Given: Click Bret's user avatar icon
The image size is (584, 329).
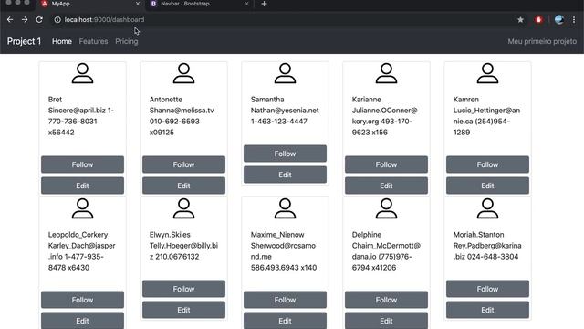Looking at the screenshot, I should [x=82, y=73].
